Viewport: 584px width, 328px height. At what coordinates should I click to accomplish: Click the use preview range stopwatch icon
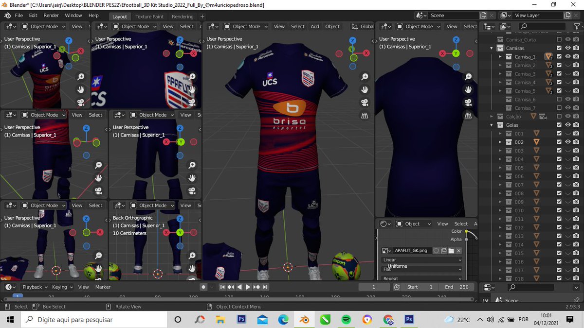pyautogui.click(x=397, y=287)
